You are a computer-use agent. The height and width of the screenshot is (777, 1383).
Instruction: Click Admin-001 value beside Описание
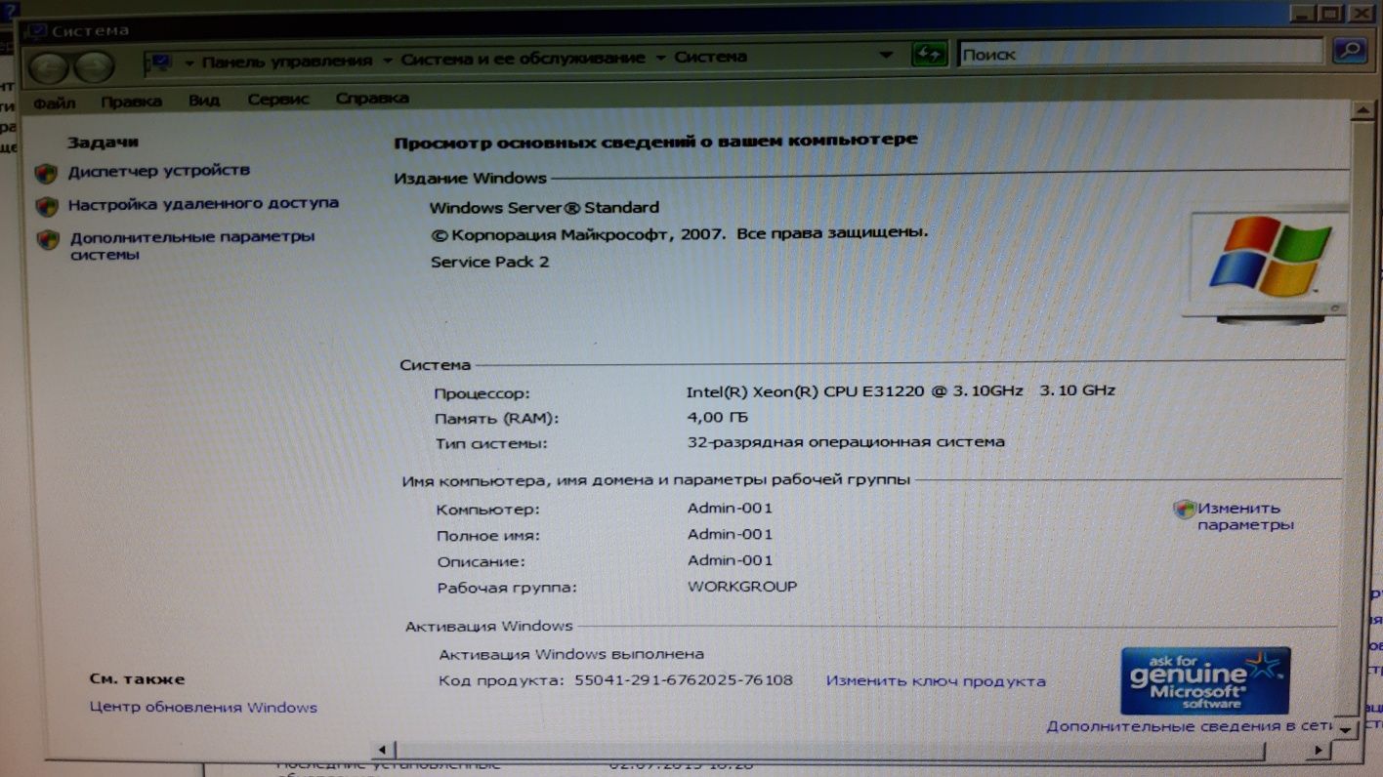pos(730,560)
